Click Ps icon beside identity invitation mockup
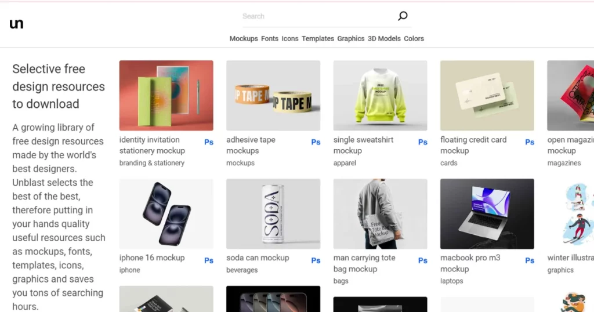The image size is (594, 312). pyautogui.click(x=209, y=142)
